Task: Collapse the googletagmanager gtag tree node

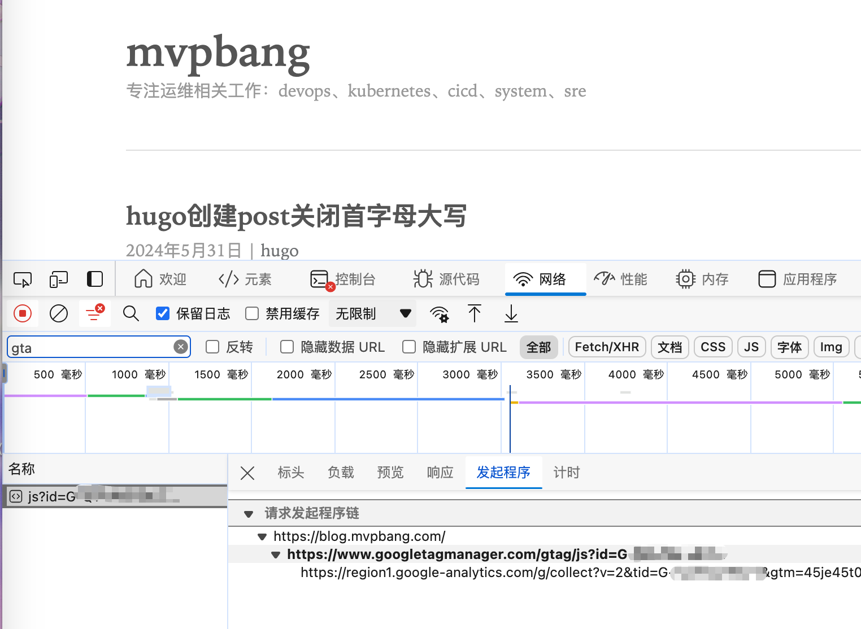Action: click(276, 555)
